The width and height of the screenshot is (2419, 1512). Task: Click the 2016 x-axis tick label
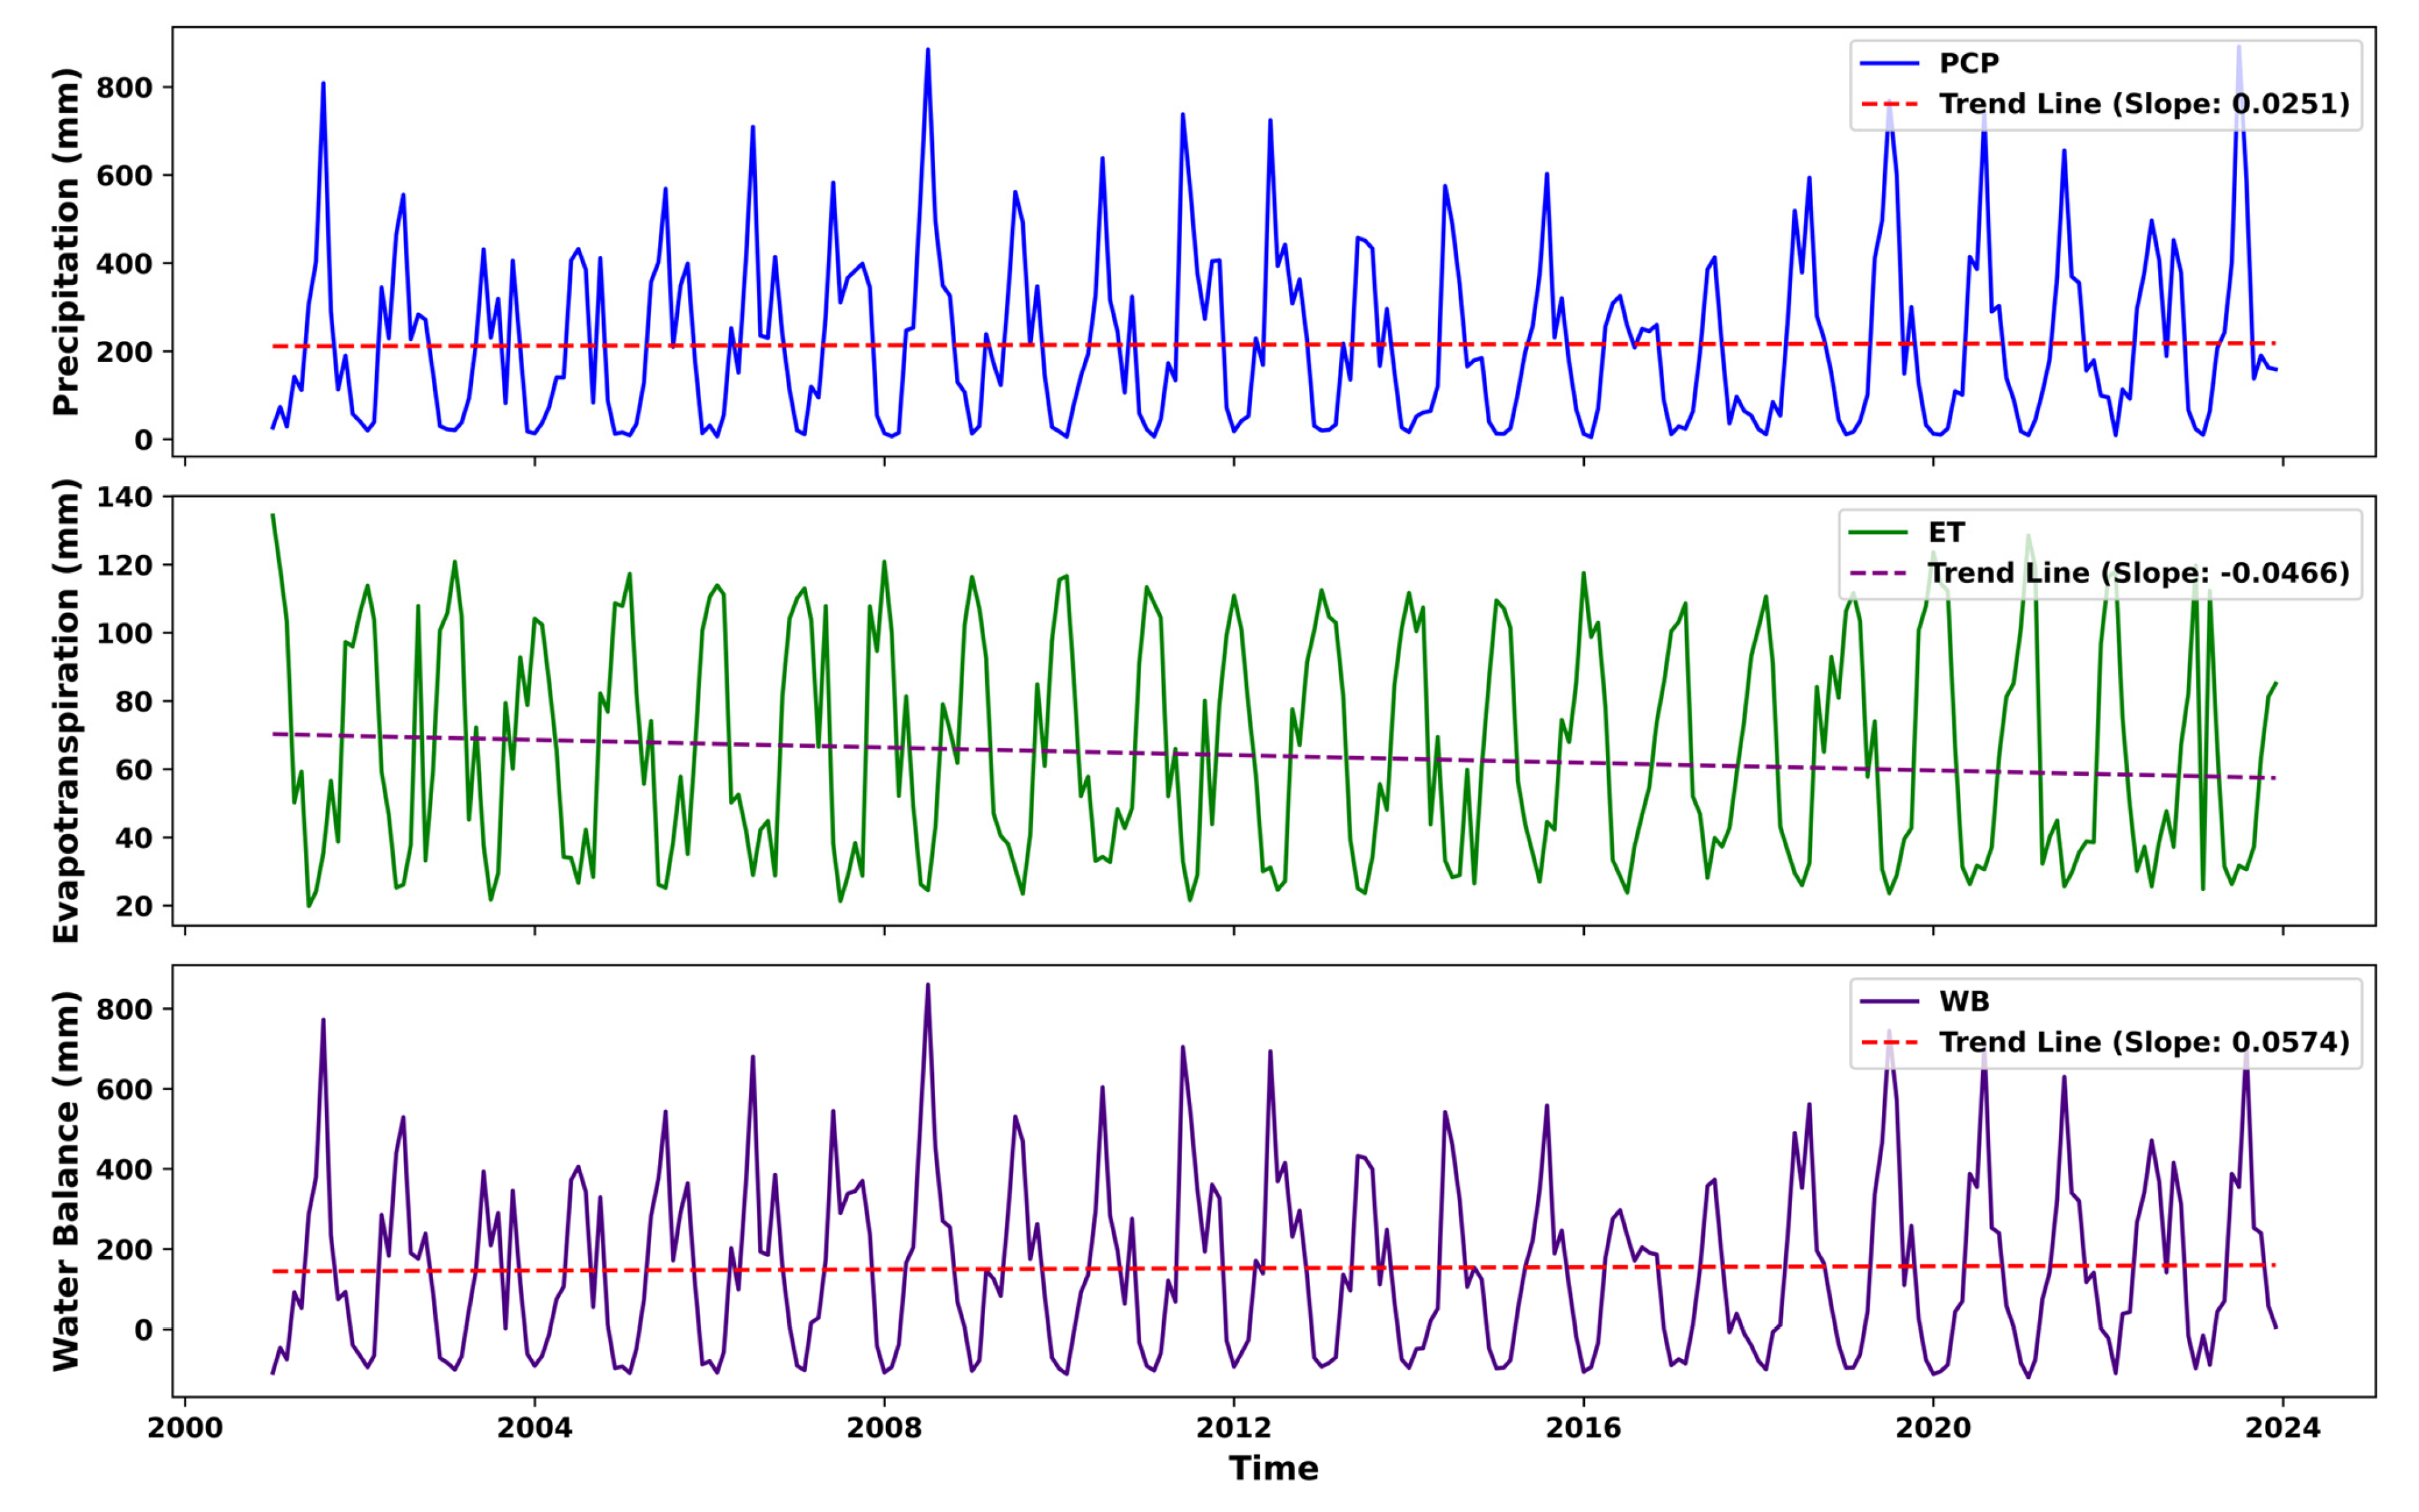tap(1583, 1428)
